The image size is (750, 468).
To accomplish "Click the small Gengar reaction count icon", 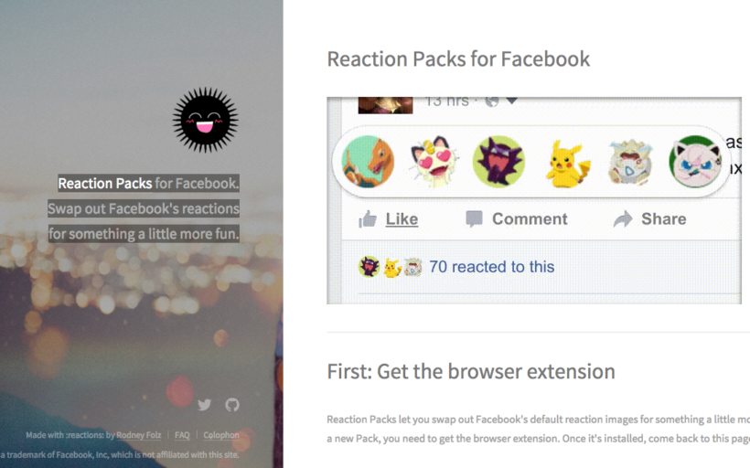I will [x=369, y=267].
